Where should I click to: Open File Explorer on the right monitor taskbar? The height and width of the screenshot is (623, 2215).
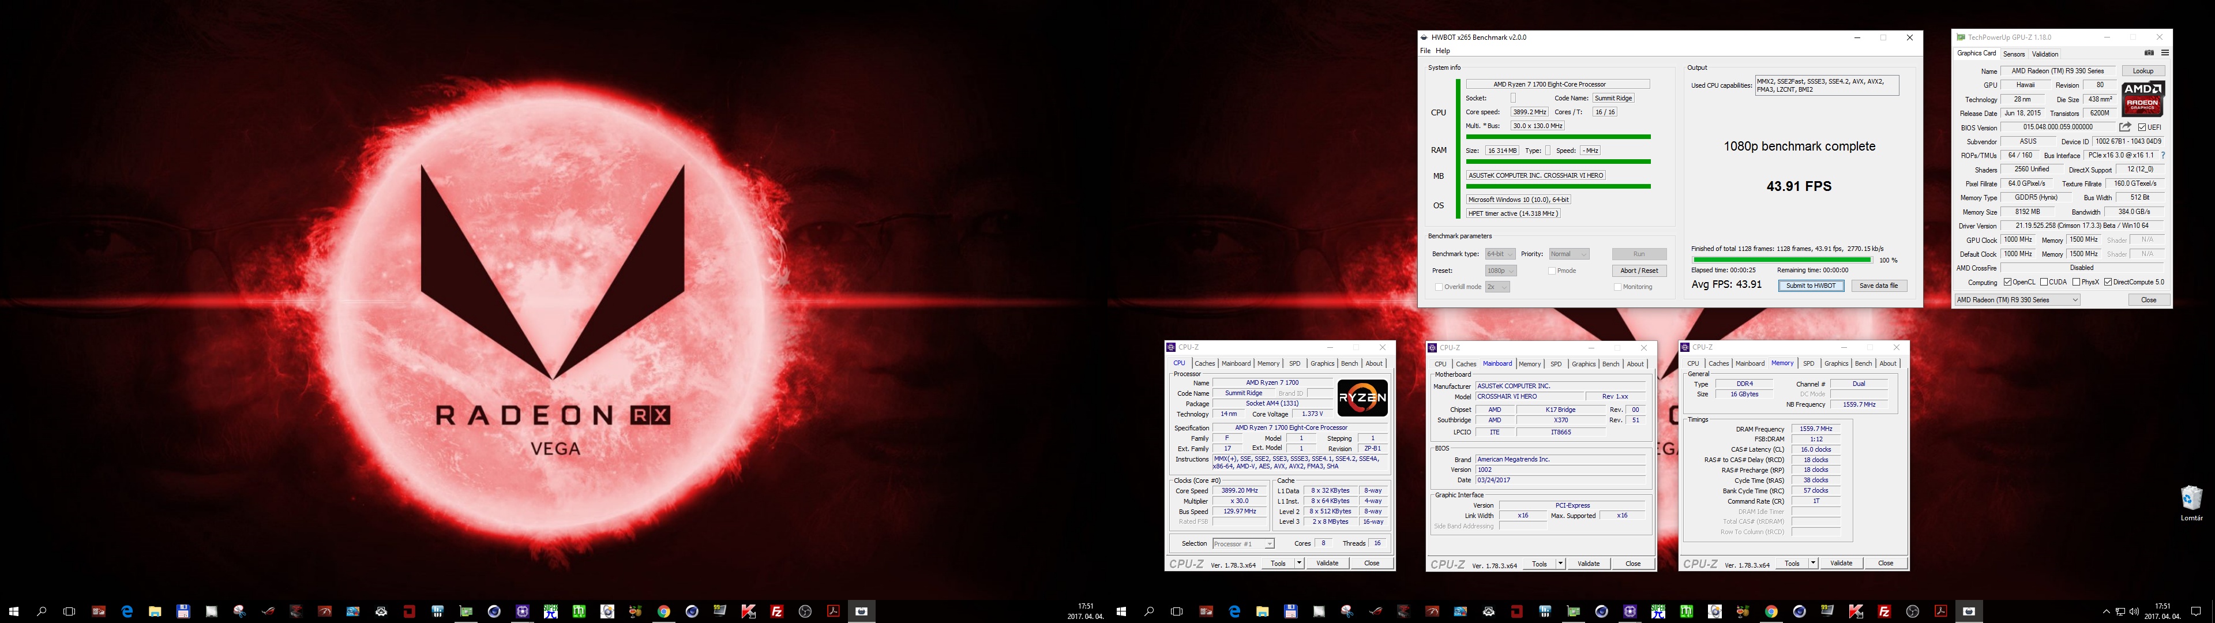point(1262,611)
